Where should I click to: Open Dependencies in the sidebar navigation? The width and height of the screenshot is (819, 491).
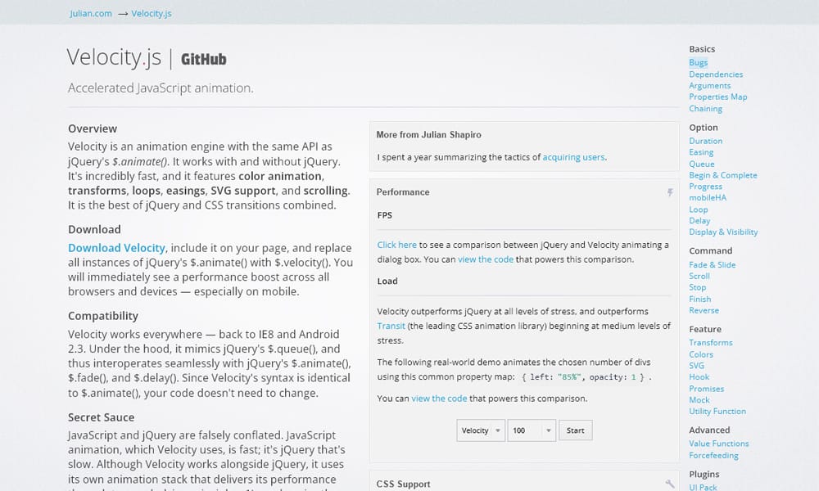click(716, 74)
